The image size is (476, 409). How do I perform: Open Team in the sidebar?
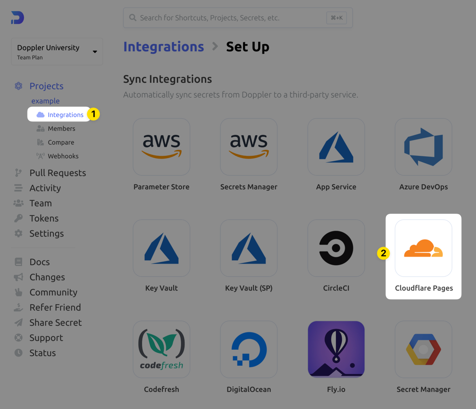point(41,204)
